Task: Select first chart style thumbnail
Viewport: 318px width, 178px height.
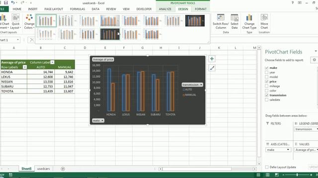Action: point(46,21)
